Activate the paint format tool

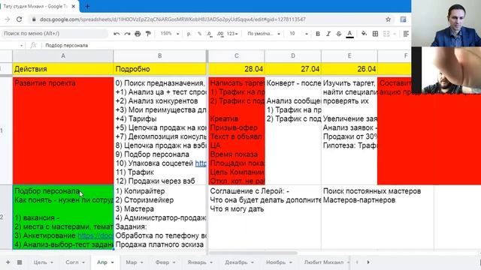click(148, 34)
